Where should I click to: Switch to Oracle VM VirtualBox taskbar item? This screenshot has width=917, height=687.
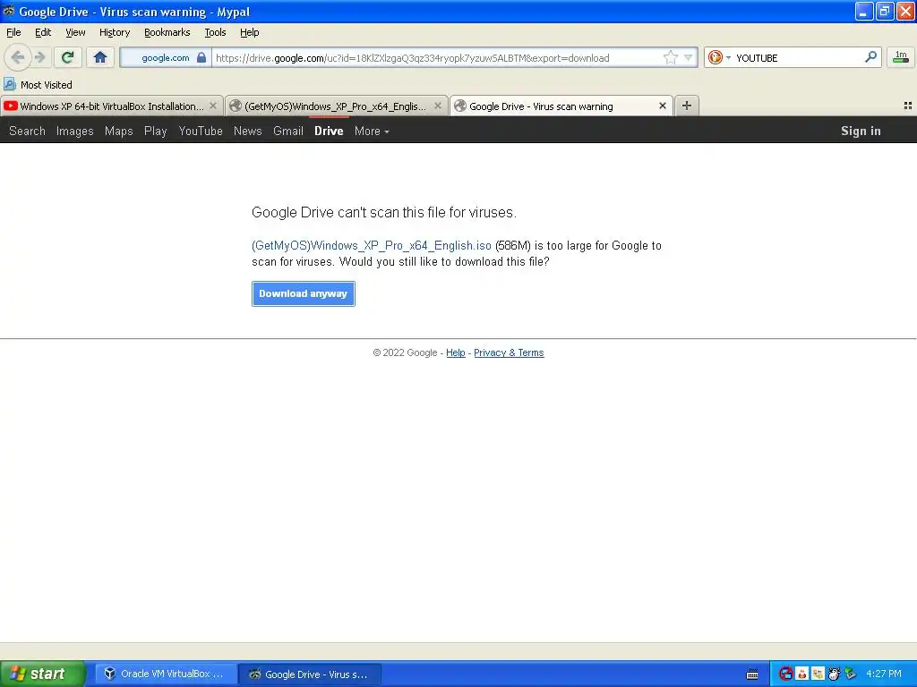click(166, 674)
